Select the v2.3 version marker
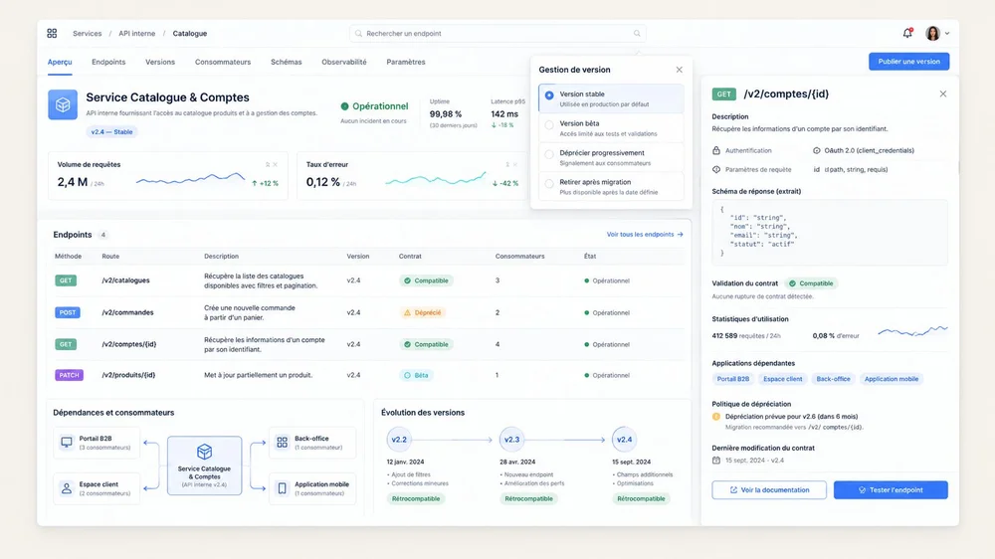The height and width of the screenshot is (559, 995). pyautogui.click(x=511, y=439)
